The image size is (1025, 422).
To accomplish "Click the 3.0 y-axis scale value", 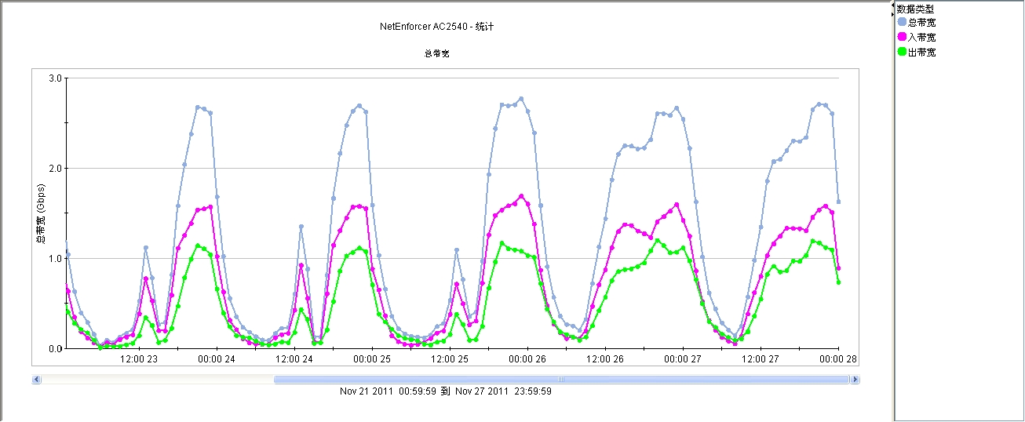I will [55, 78].
